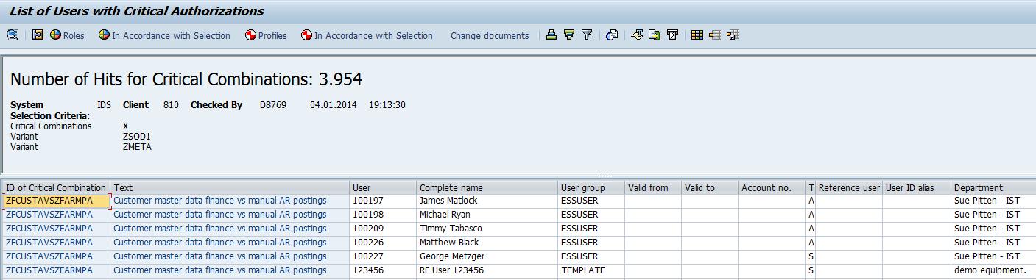Image resolution: width=1036 pixels, height=280 pixels.
Task: Sort the list in descending order
Action: click(x=569, y=35)
